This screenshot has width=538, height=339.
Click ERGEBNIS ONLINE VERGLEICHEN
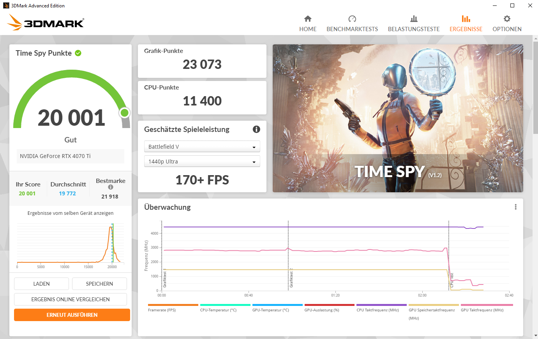(70, 299)
